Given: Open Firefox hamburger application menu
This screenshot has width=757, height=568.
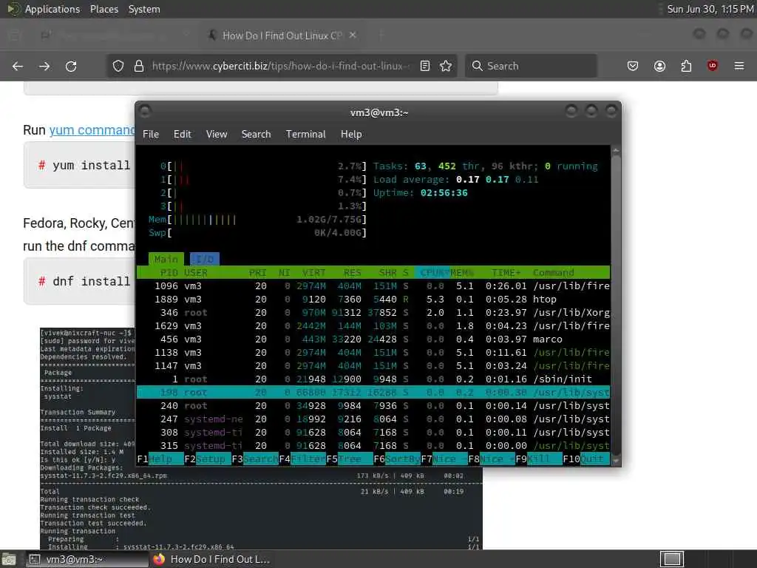Looking at the screenshot, I should coord(739,66).
